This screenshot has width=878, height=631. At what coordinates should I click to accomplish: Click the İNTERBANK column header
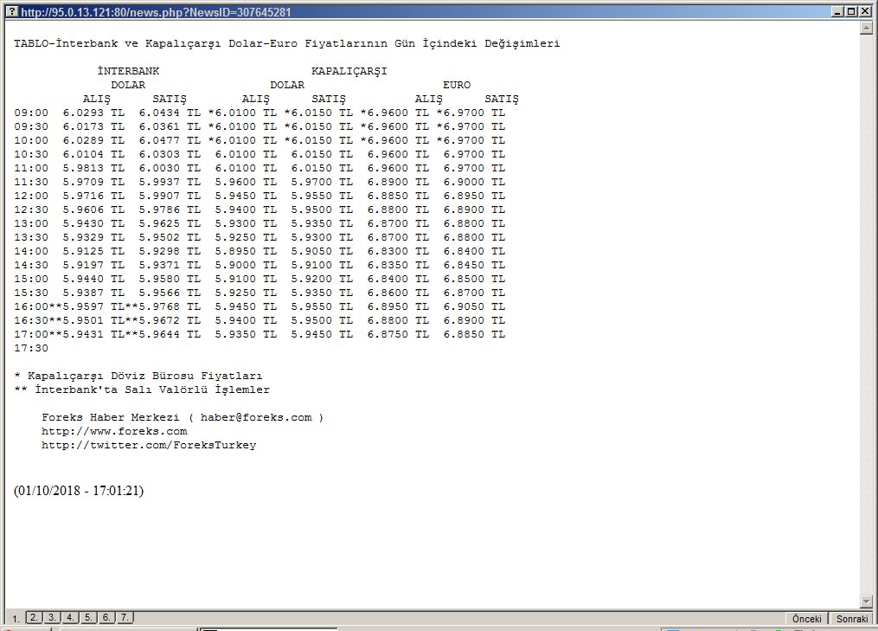click(x=128, y=71)
